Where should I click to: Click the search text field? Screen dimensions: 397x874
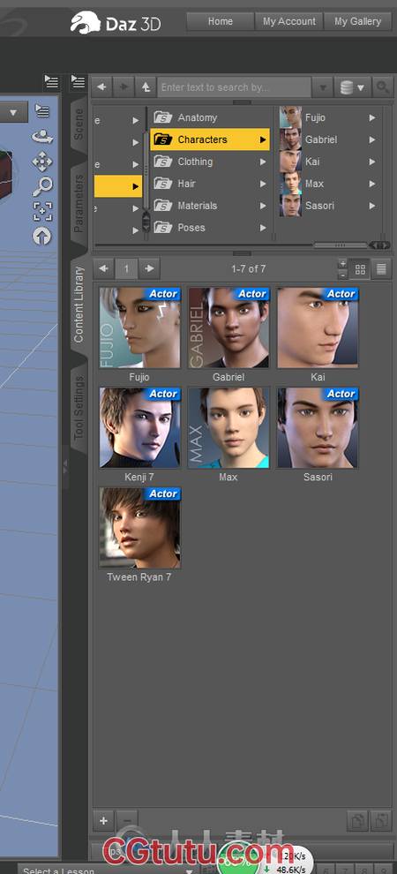[x=234, y=87]
